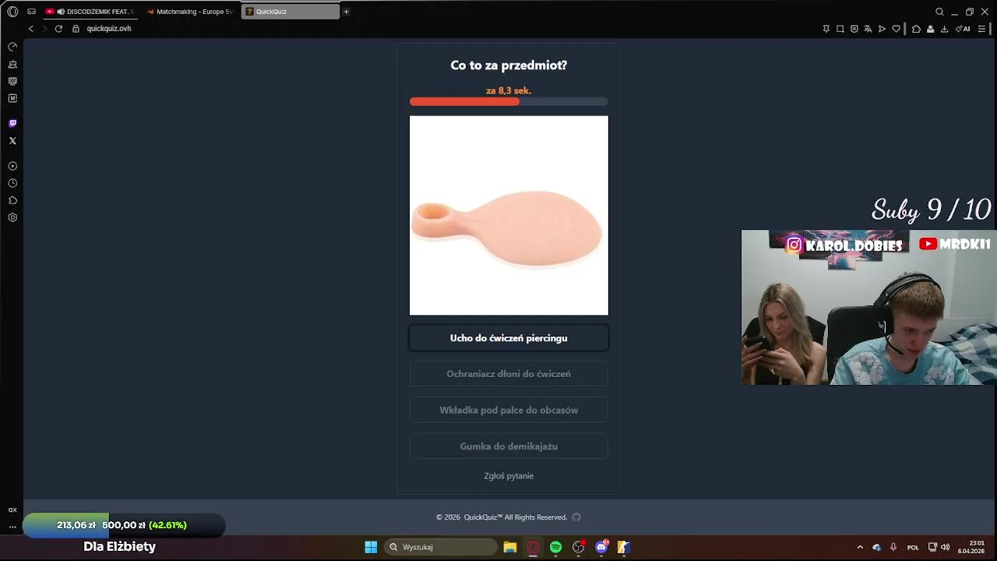
Task: Open the workspaces icon beside Opera logo
Action: tap(32, 12)
